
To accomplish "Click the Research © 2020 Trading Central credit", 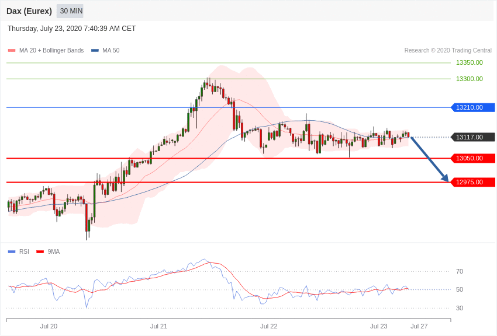I will tap(448, 51).
